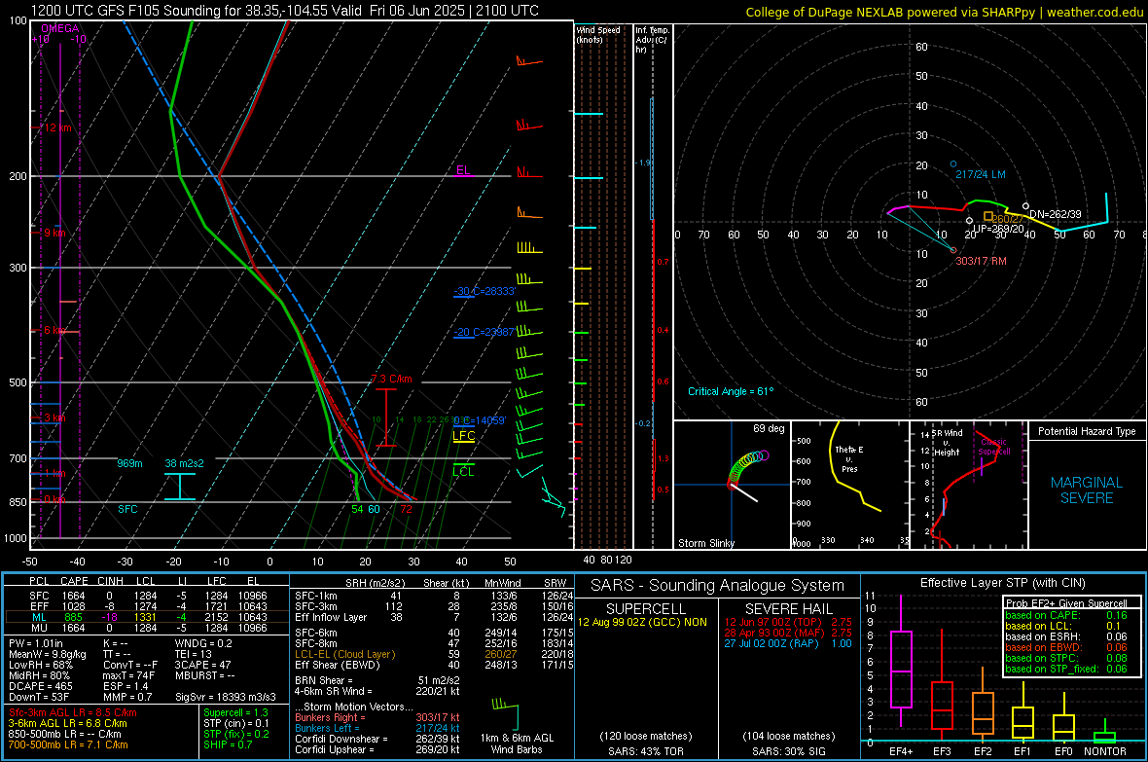Click the red surface temperature value "72"

(406, 509)
